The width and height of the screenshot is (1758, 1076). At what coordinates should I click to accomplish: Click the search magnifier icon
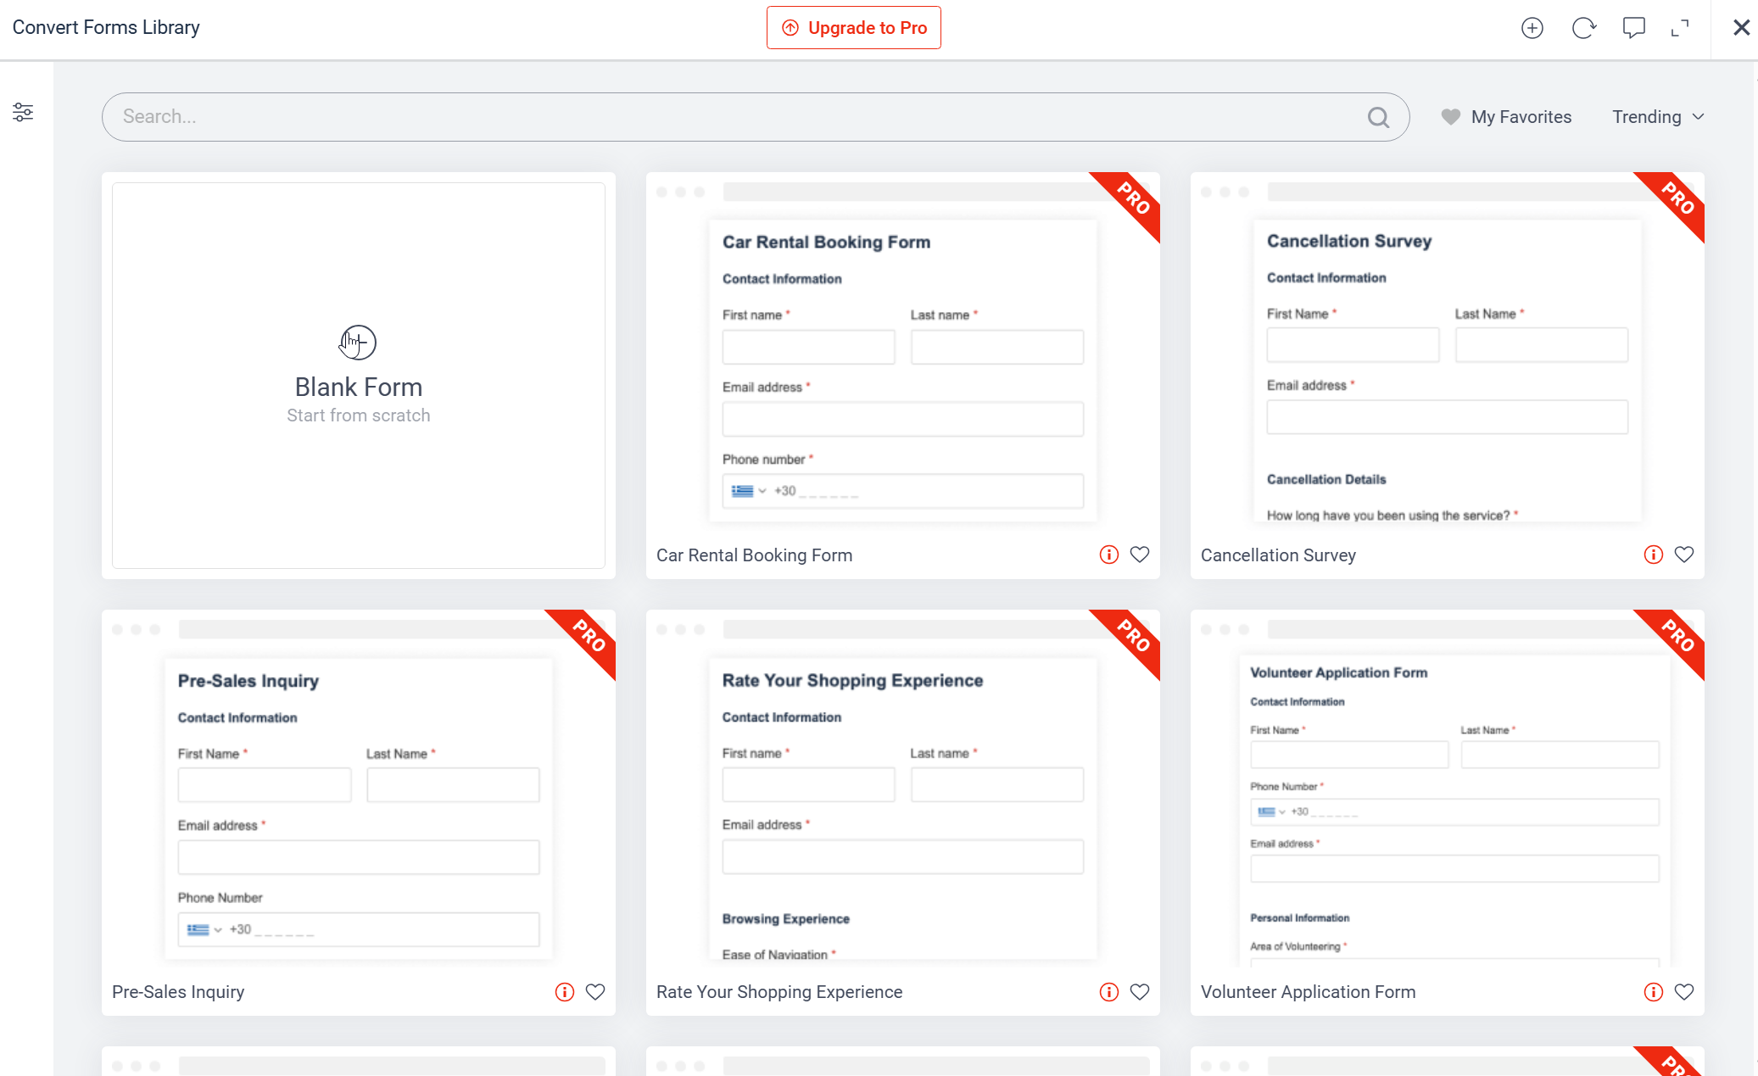point(1378,117)
